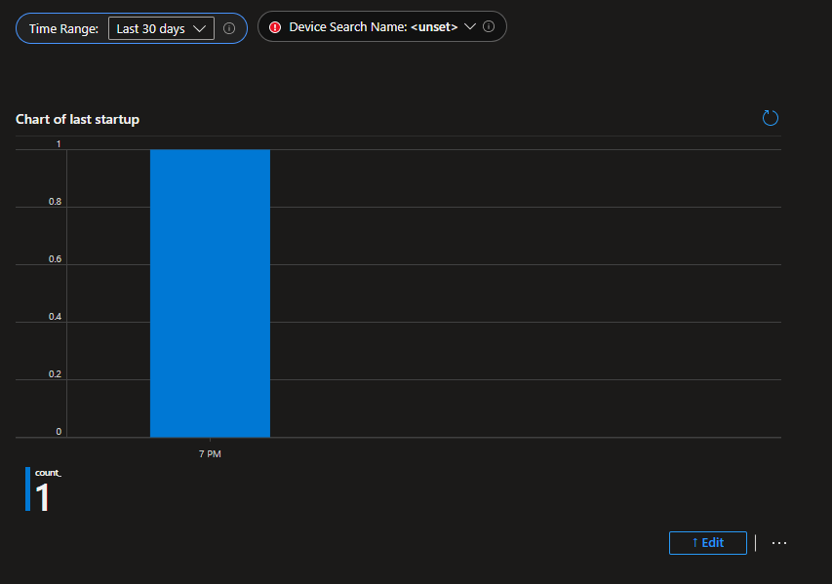This screenshot has height=584, width=832.
Task: Click the info icon beside Device Search Name
Action: tap(489, 27)
